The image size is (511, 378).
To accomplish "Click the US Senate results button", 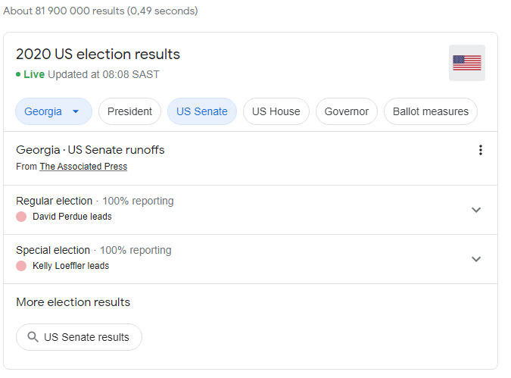I will click(x=79, y=337).
